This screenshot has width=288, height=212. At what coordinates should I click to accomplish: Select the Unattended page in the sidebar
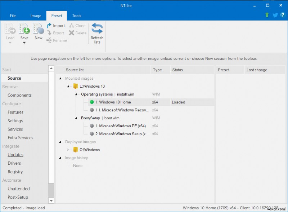[18, 189]
